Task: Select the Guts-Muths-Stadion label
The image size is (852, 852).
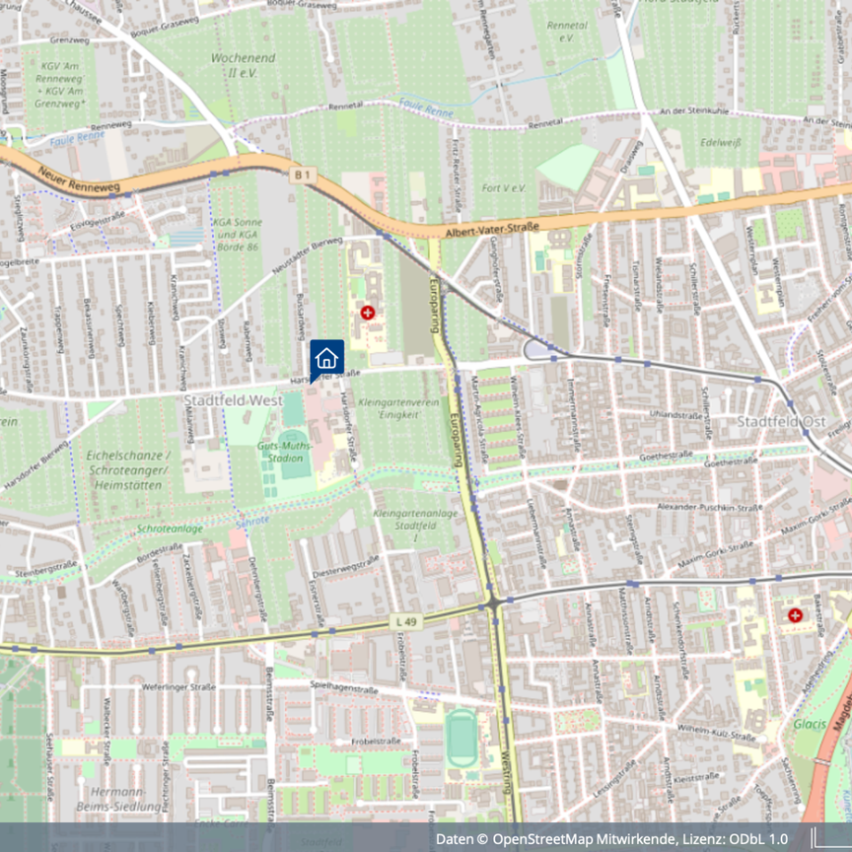Action: [x=285, y=452]
